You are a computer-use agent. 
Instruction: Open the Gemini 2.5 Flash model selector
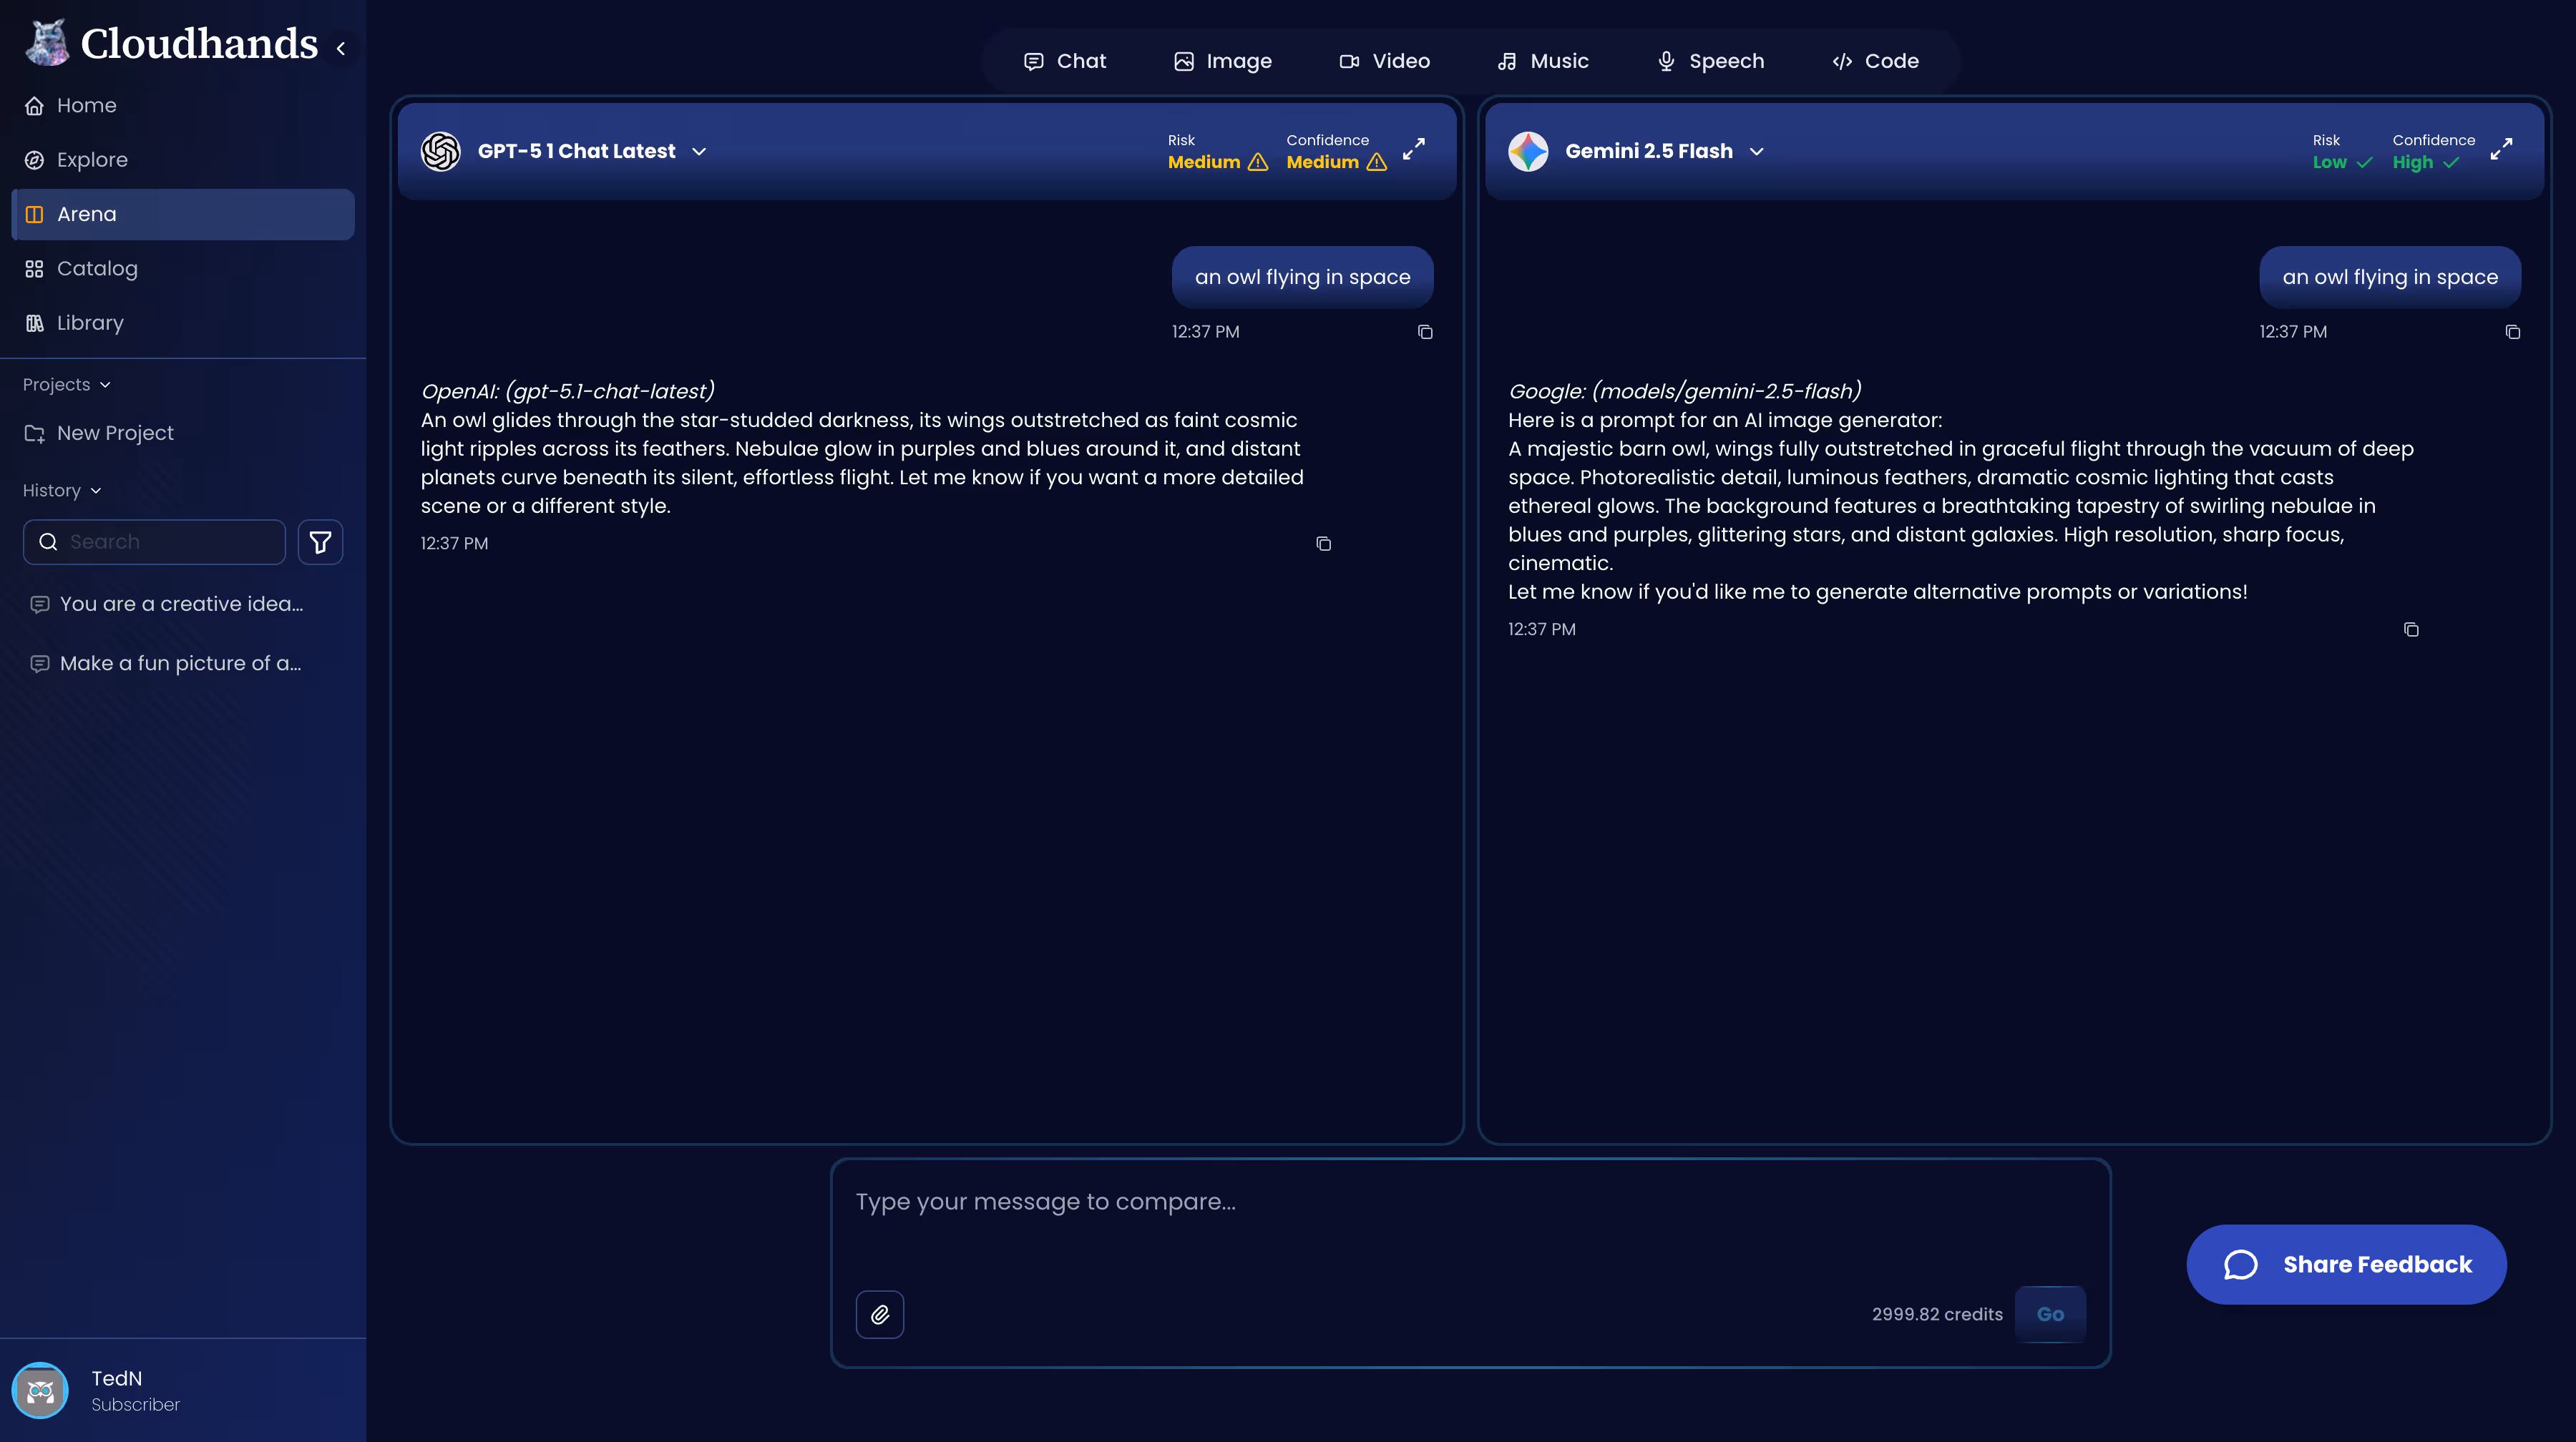point(1757,151)
